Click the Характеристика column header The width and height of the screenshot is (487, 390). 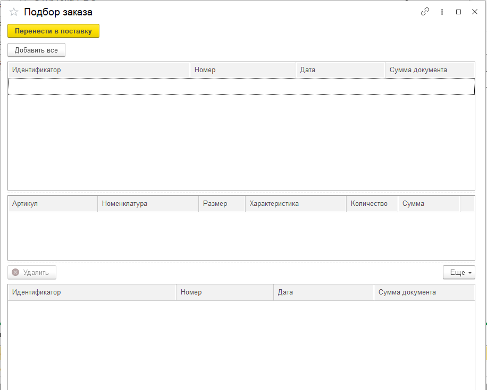tap(296, 204)
